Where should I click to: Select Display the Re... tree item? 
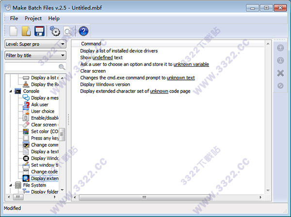pos(45,84)
